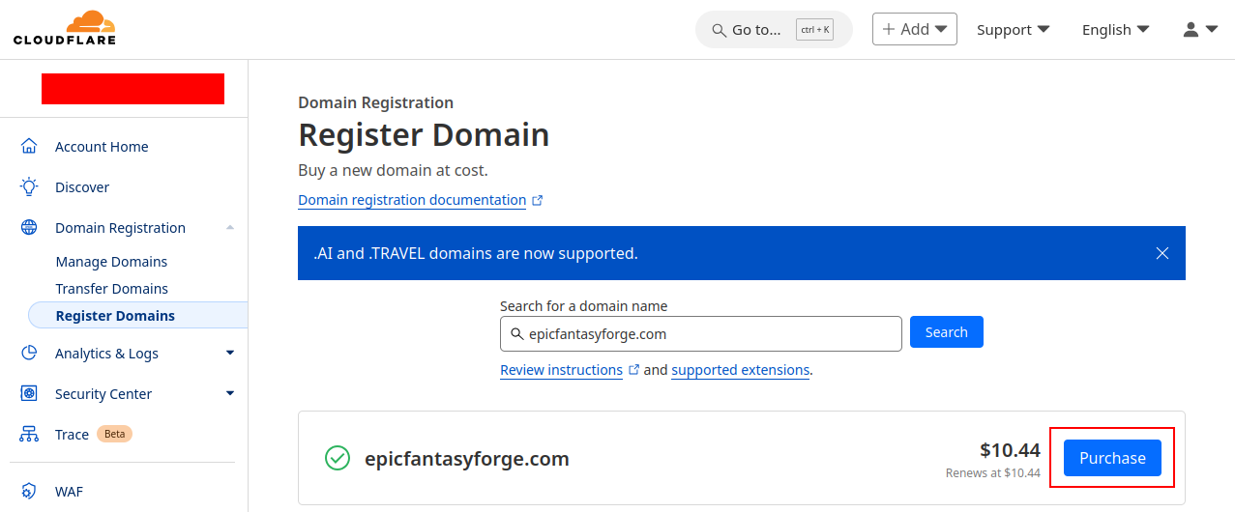
Task: Open the Support dropdown menu
Action: click(x=1013, y=30)
